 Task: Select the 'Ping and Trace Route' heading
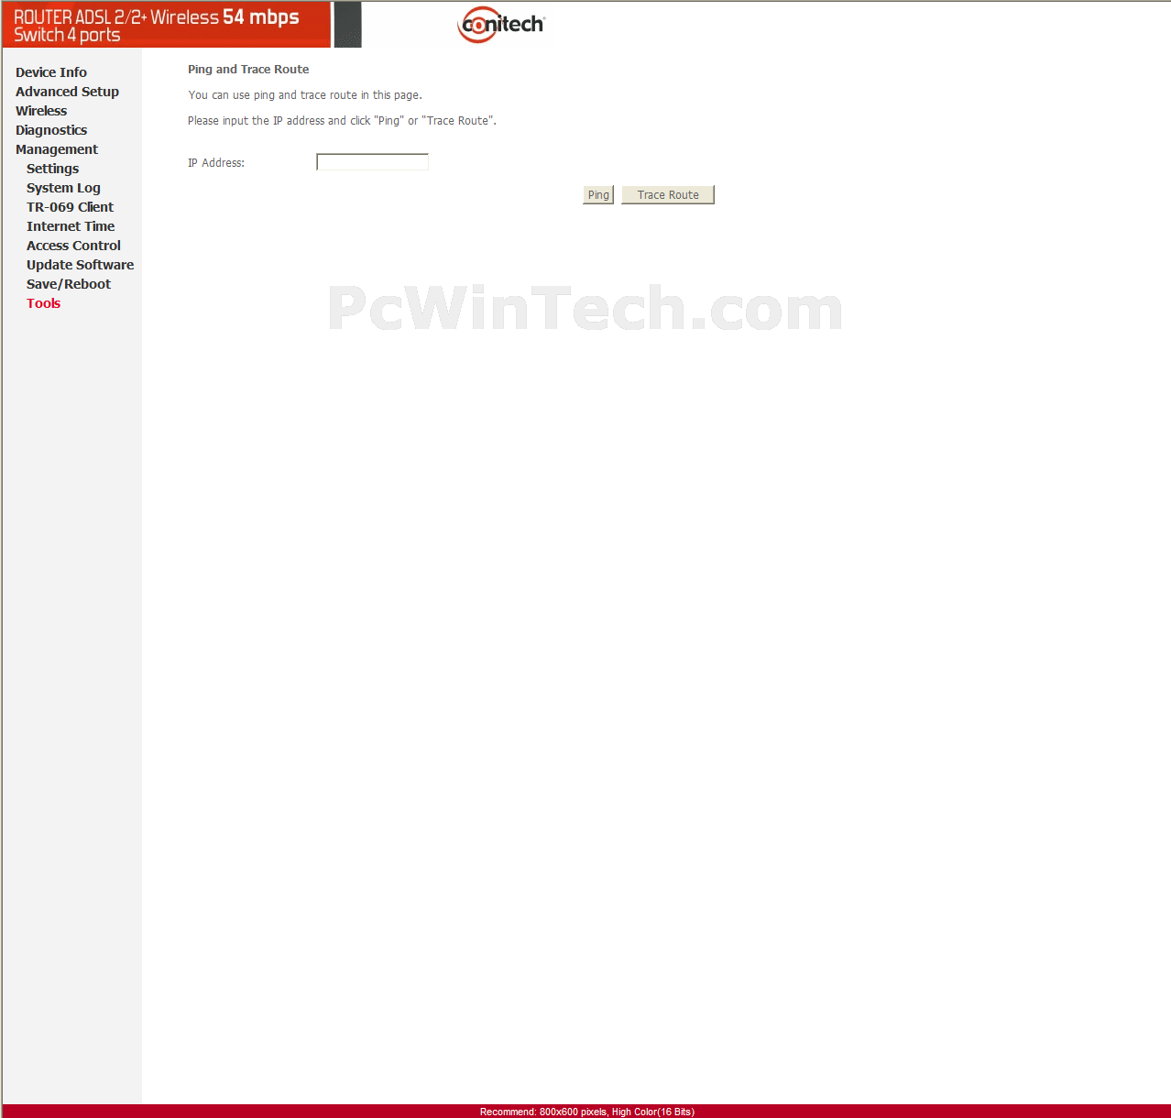[x=248, y=70]
